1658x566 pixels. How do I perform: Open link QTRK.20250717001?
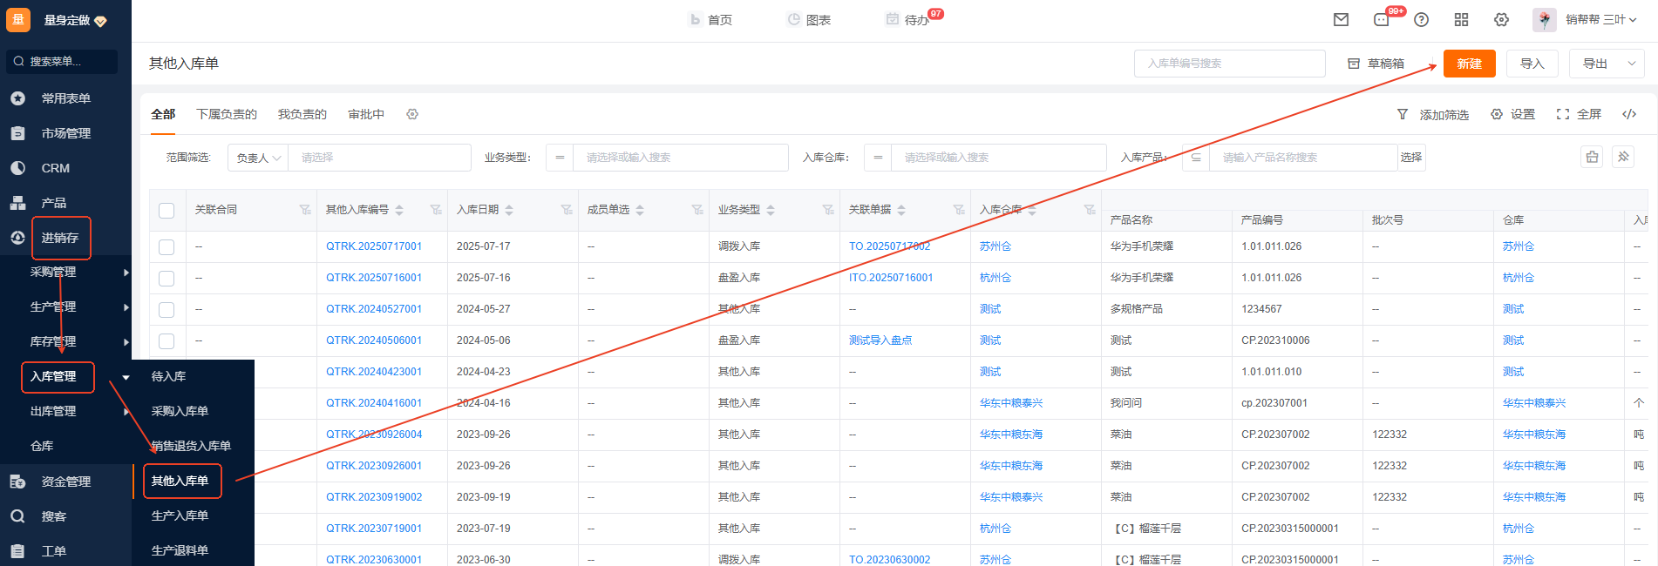[374, 246]
